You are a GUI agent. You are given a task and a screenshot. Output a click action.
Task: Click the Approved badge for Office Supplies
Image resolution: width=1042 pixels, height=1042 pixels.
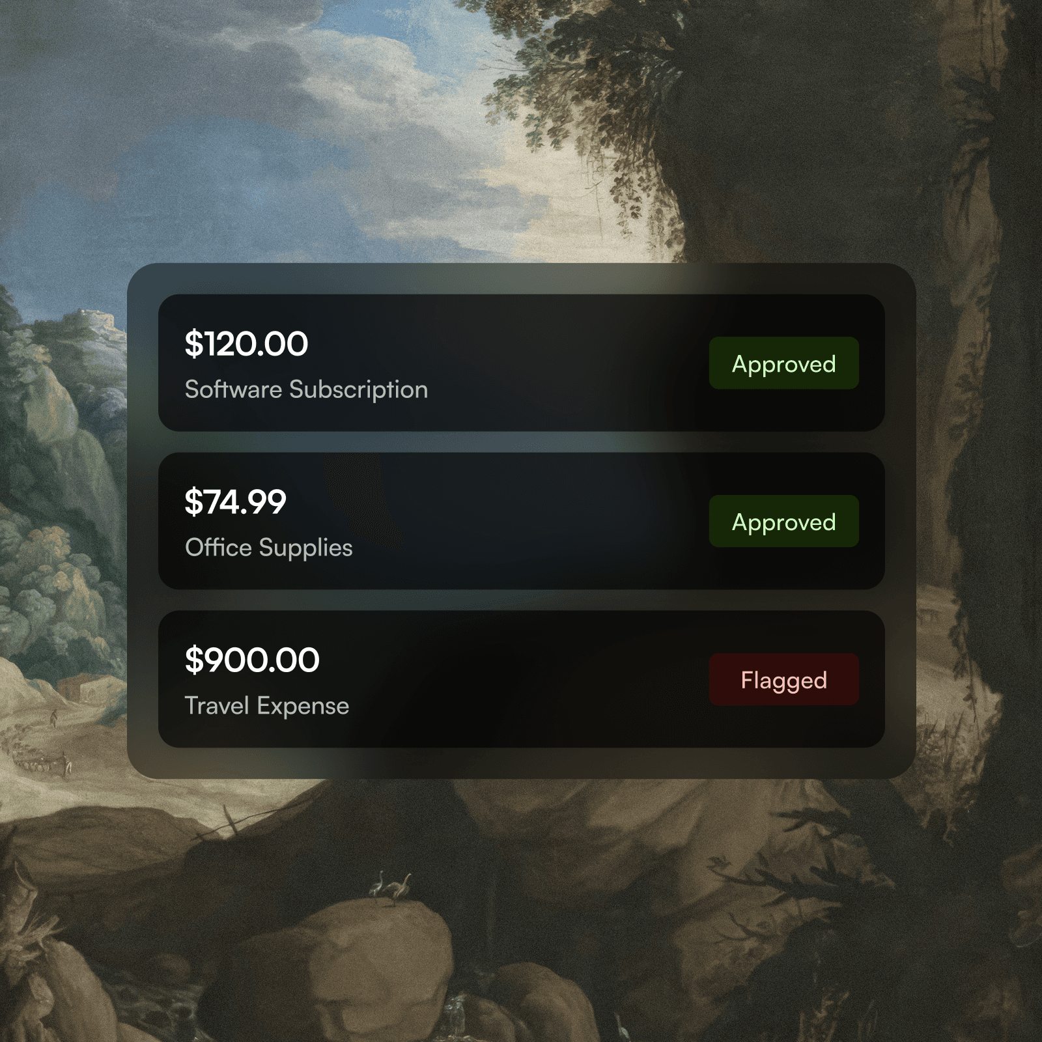[783, 521]
